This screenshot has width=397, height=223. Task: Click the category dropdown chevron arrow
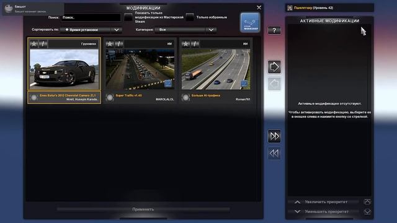211,30
